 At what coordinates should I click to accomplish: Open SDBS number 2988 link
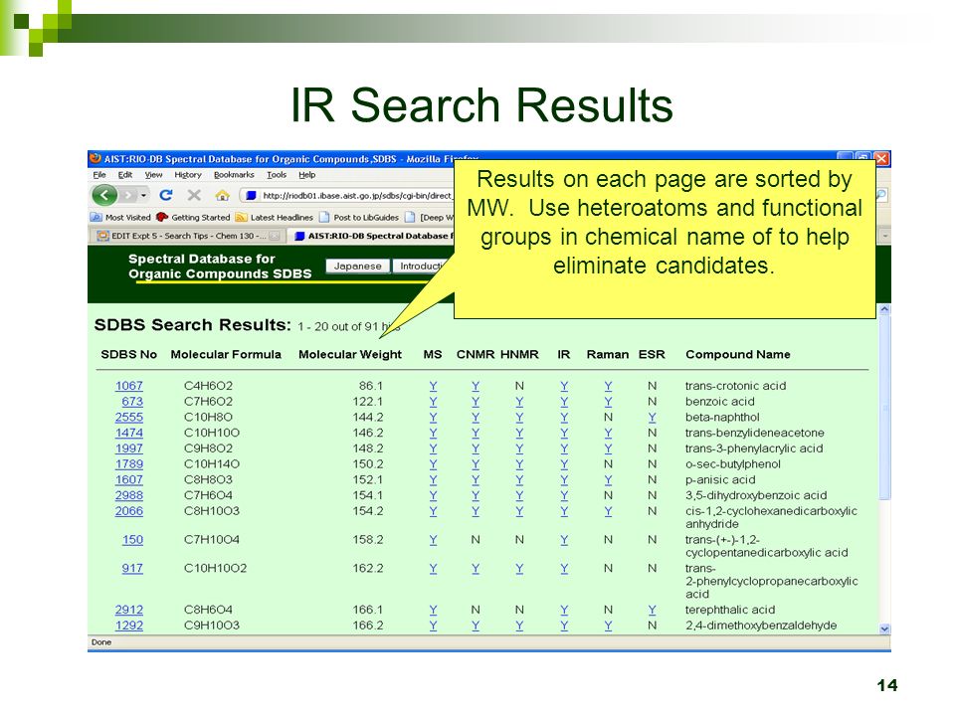[x=129, y=495]
